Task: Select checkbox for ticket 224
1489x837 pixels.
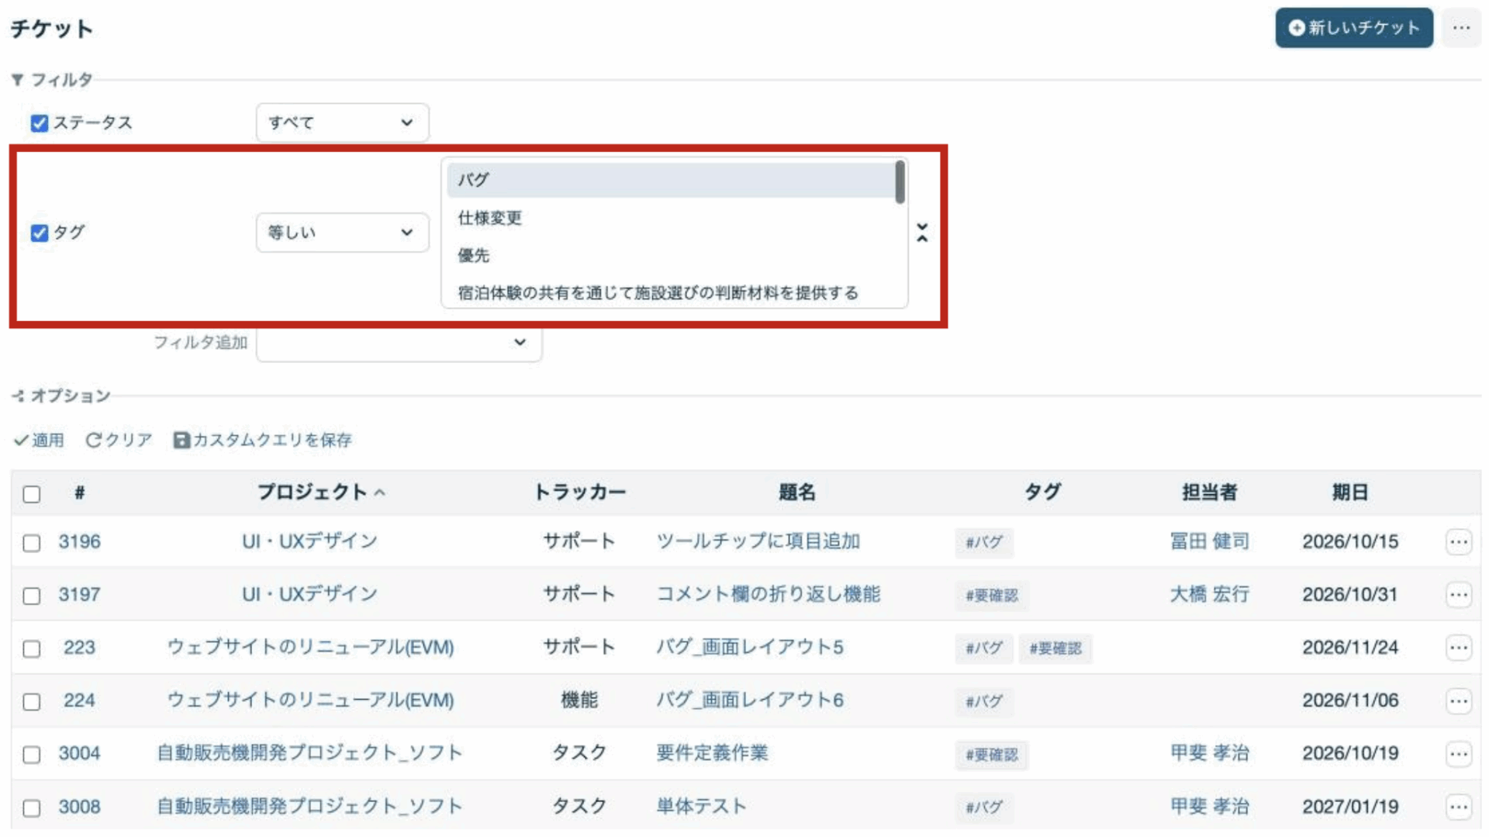Action: (x=32, y=702)
